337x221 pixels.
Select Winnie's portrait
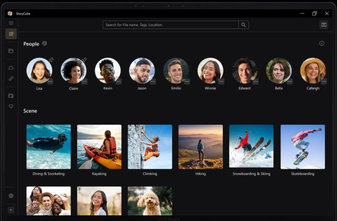click(x=210, y=71)
